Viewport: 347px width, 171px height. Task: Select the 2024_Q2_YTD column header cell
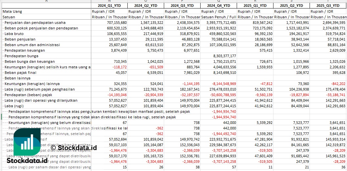(x=146, y=6)
